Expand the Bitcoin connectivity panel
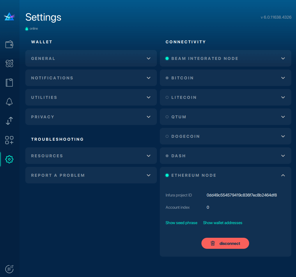Image resolution: width=296 pixels, height=277 pixels. click(x=225, y=78)
